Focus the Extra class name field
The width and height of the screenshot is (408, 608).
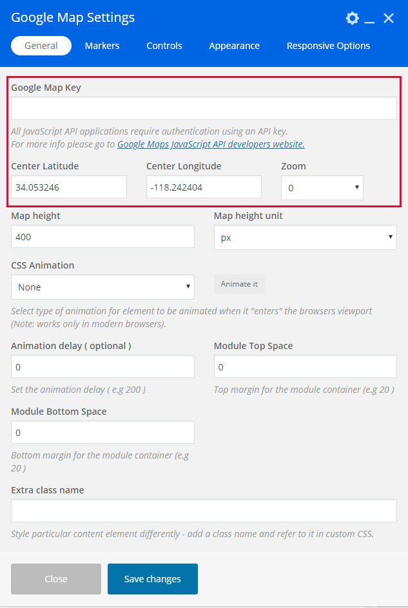(204, 511)
